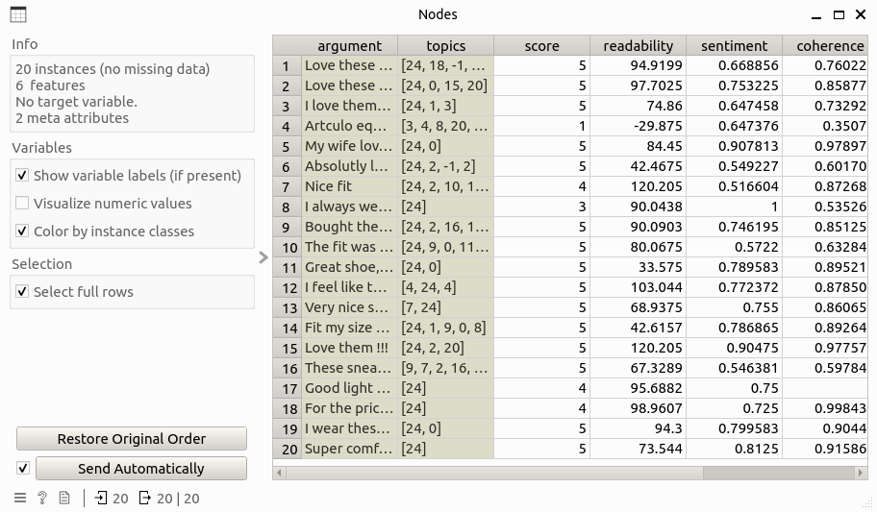The height and width of the screenshot is (512, 877).
Task: Select row header number 4
Action: tap(288, 127)
